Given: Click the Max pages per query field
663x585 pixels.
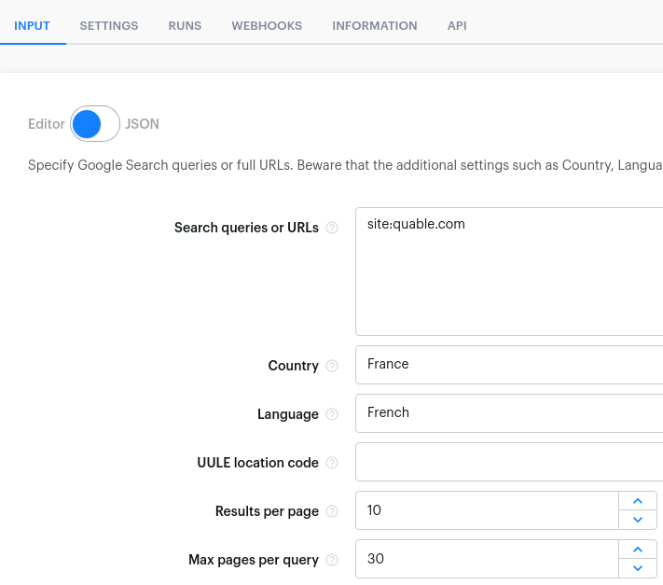Looking at the screenshot, I should (487, 559).
